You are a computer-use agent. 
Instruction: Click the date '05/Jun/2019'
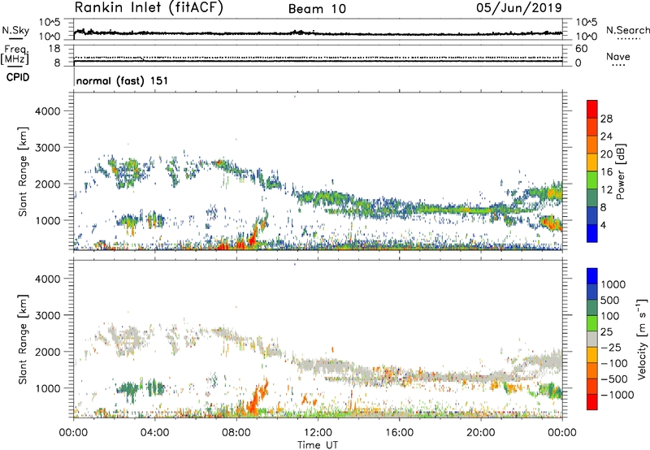(519, 7)
